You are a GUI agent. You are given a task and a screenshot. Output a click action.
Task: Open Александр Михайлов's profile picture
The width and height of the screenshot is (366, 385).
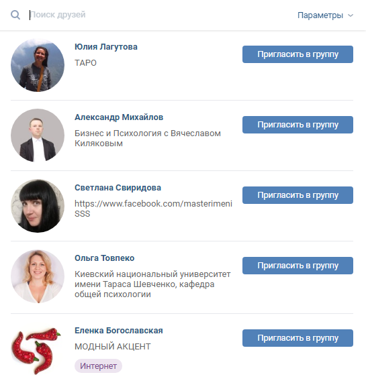(38, 135)
